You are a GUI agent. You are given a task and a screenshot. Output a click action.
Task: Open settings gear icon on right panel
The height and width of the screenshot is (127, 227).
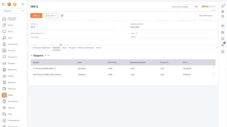click(x=223, y=12)
